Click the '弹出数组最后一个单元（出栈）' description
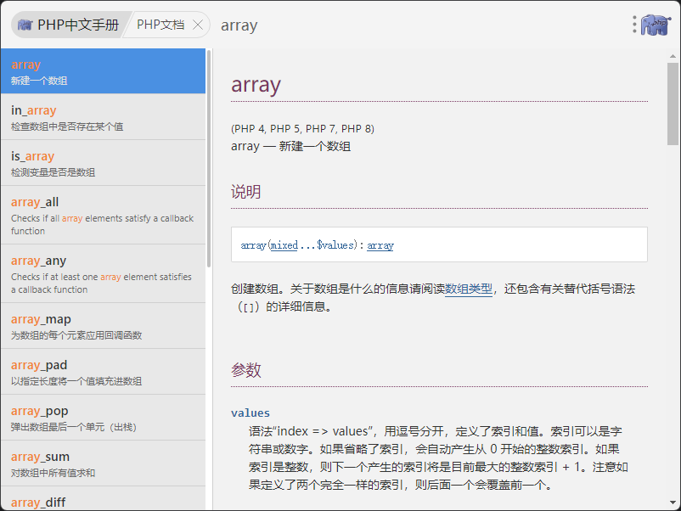681x511 pixels. click(x=74, y=427)
